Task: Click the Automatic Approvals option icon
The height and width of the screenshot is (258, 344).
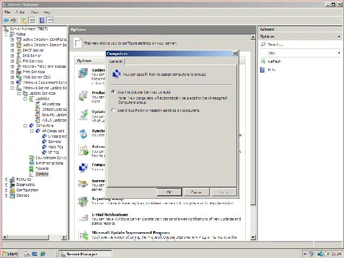Action: 83,150
